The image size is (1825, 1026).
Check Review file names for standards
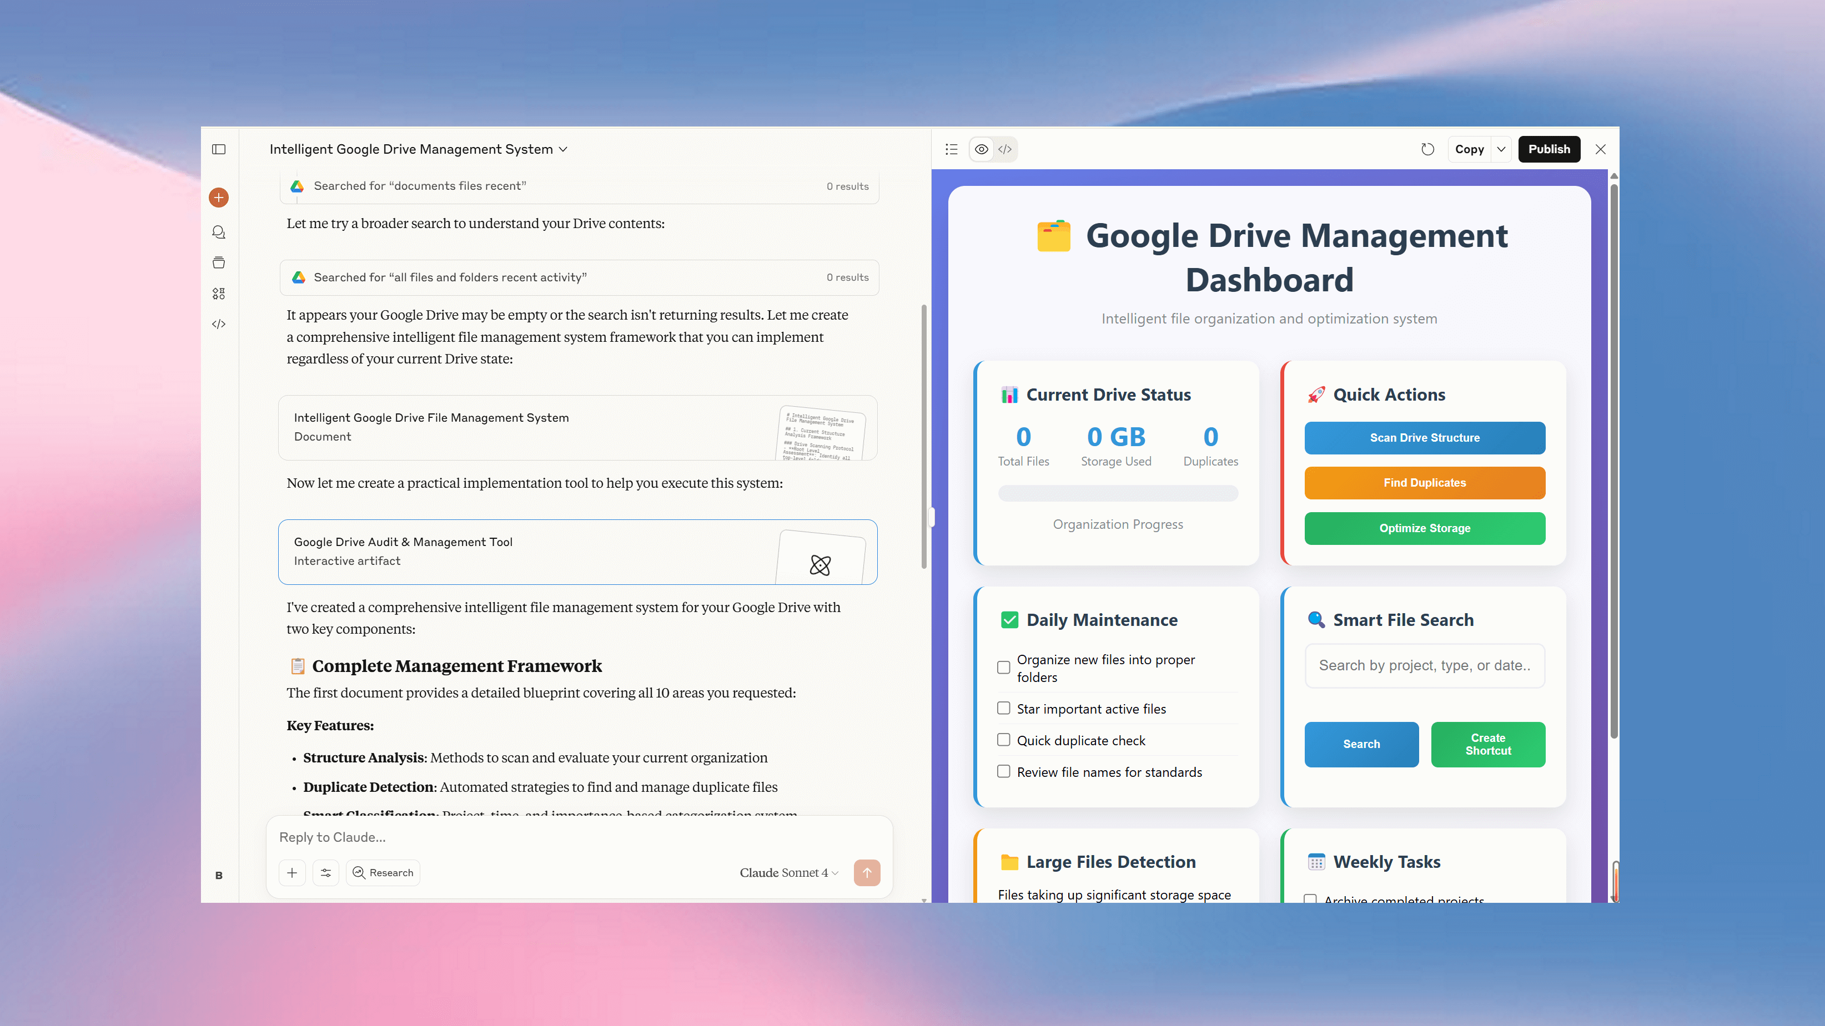pos(1003,772)
